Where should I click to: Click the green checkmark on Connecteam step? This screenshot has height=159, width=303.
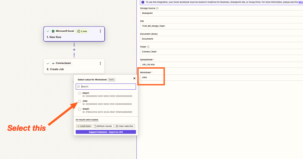(x=48, y=63)
